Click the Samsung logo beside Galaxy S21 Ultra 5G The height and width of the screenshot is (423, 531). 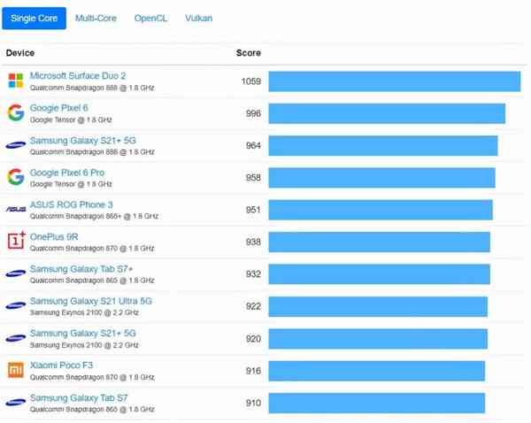point(16,306)
